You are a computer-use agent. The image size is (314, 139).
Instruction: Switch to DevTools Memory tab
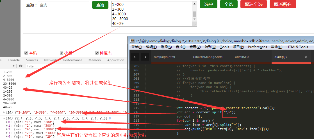[95, 60]
